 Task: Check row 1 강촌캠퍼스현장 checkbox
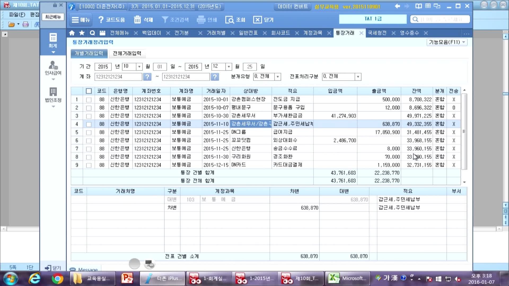(x=89, y=100)
